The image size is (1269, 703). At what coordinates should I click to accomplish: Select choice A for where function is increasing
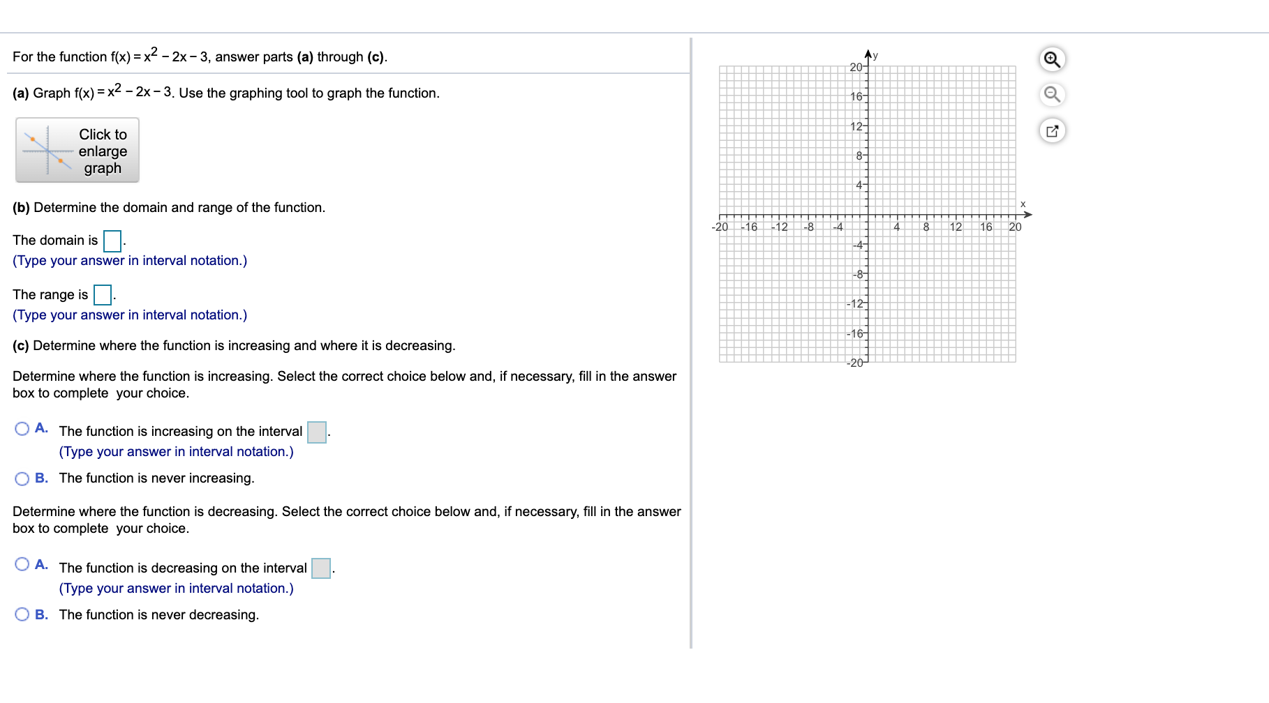[22, 430]
